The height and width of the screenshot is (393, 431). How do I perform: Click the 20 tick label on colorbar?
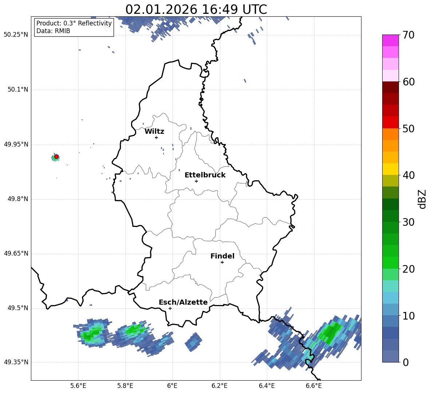408,269
